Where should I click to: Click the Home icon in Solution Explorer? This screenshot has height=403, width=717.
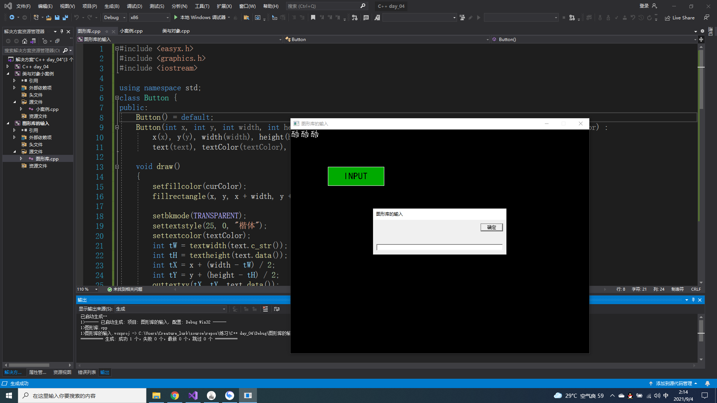pos(25,41)
